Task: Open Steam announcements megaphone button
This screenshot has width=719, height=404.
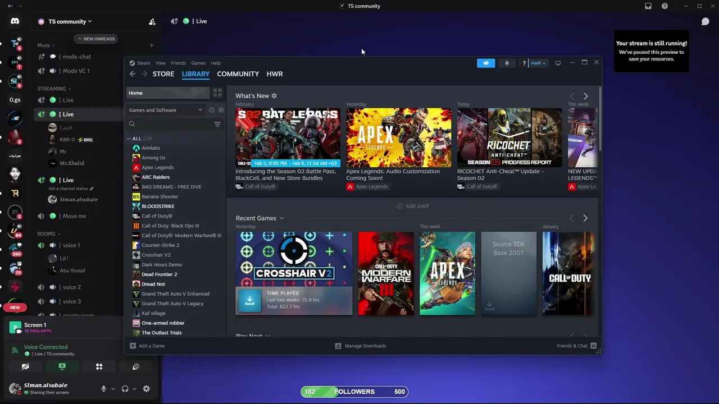Action: 486,63
